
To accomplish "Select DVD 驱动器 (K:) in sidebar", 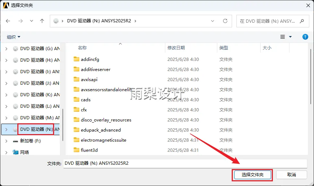I will (40, 95).
